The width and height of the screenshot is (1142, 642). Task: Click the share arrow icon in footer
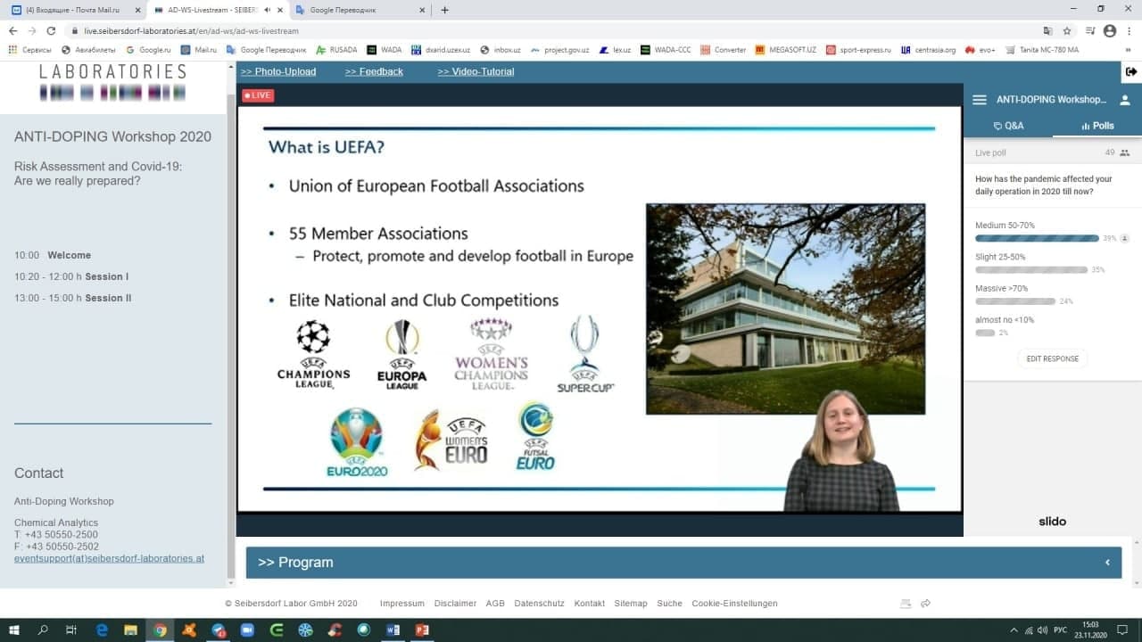(926, 604)
